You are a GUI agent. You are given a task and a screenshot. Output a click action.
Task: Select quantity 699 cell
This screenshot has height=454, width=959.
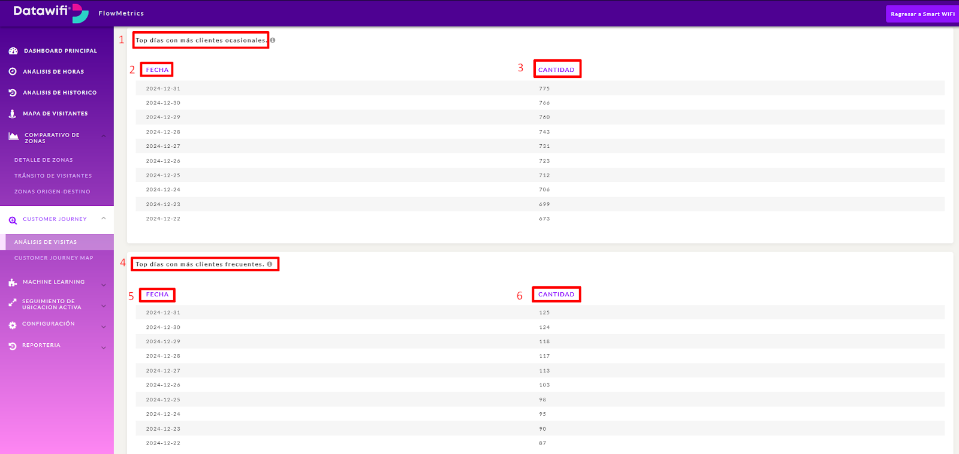tap(544, 204)
